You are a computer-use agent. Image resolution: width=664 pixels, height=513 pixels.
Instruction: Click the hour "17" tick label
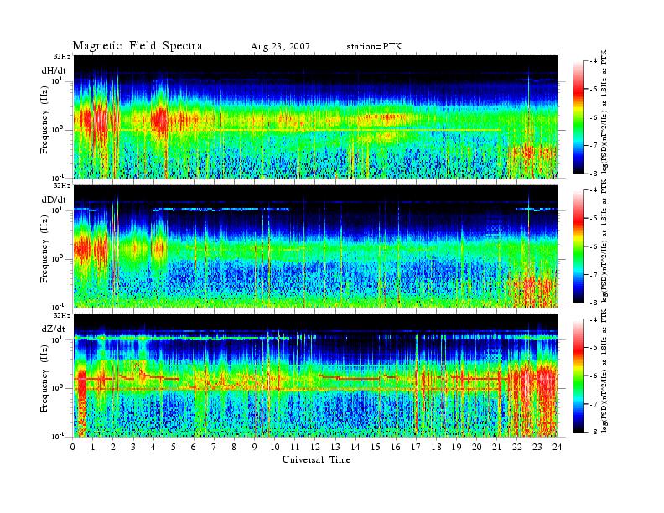pos(416,448)
